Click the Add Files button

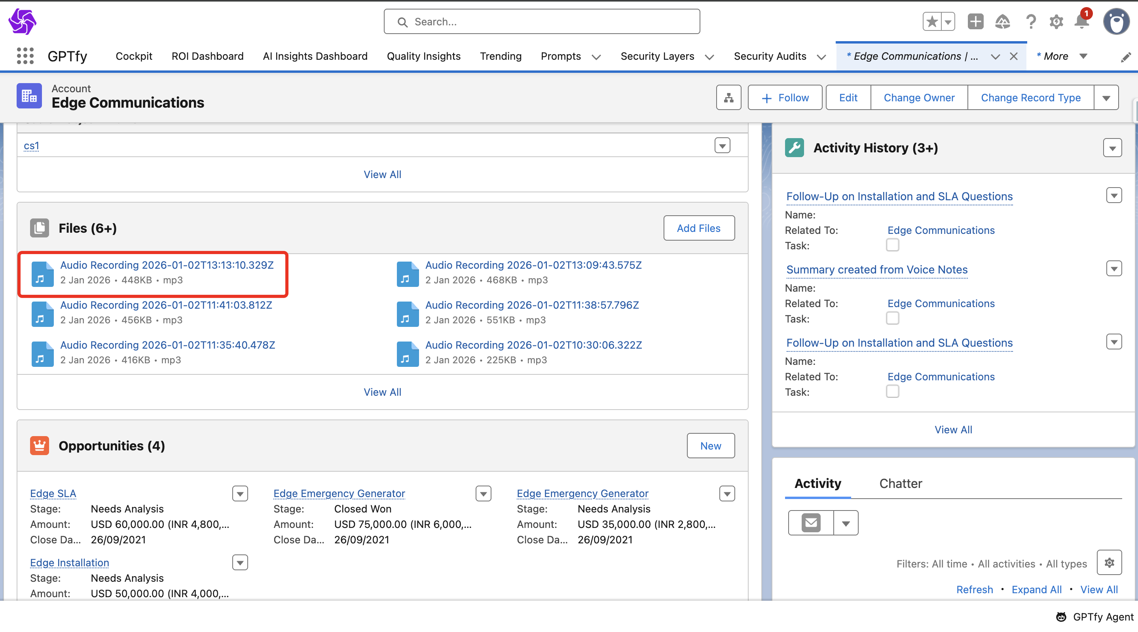698,228
